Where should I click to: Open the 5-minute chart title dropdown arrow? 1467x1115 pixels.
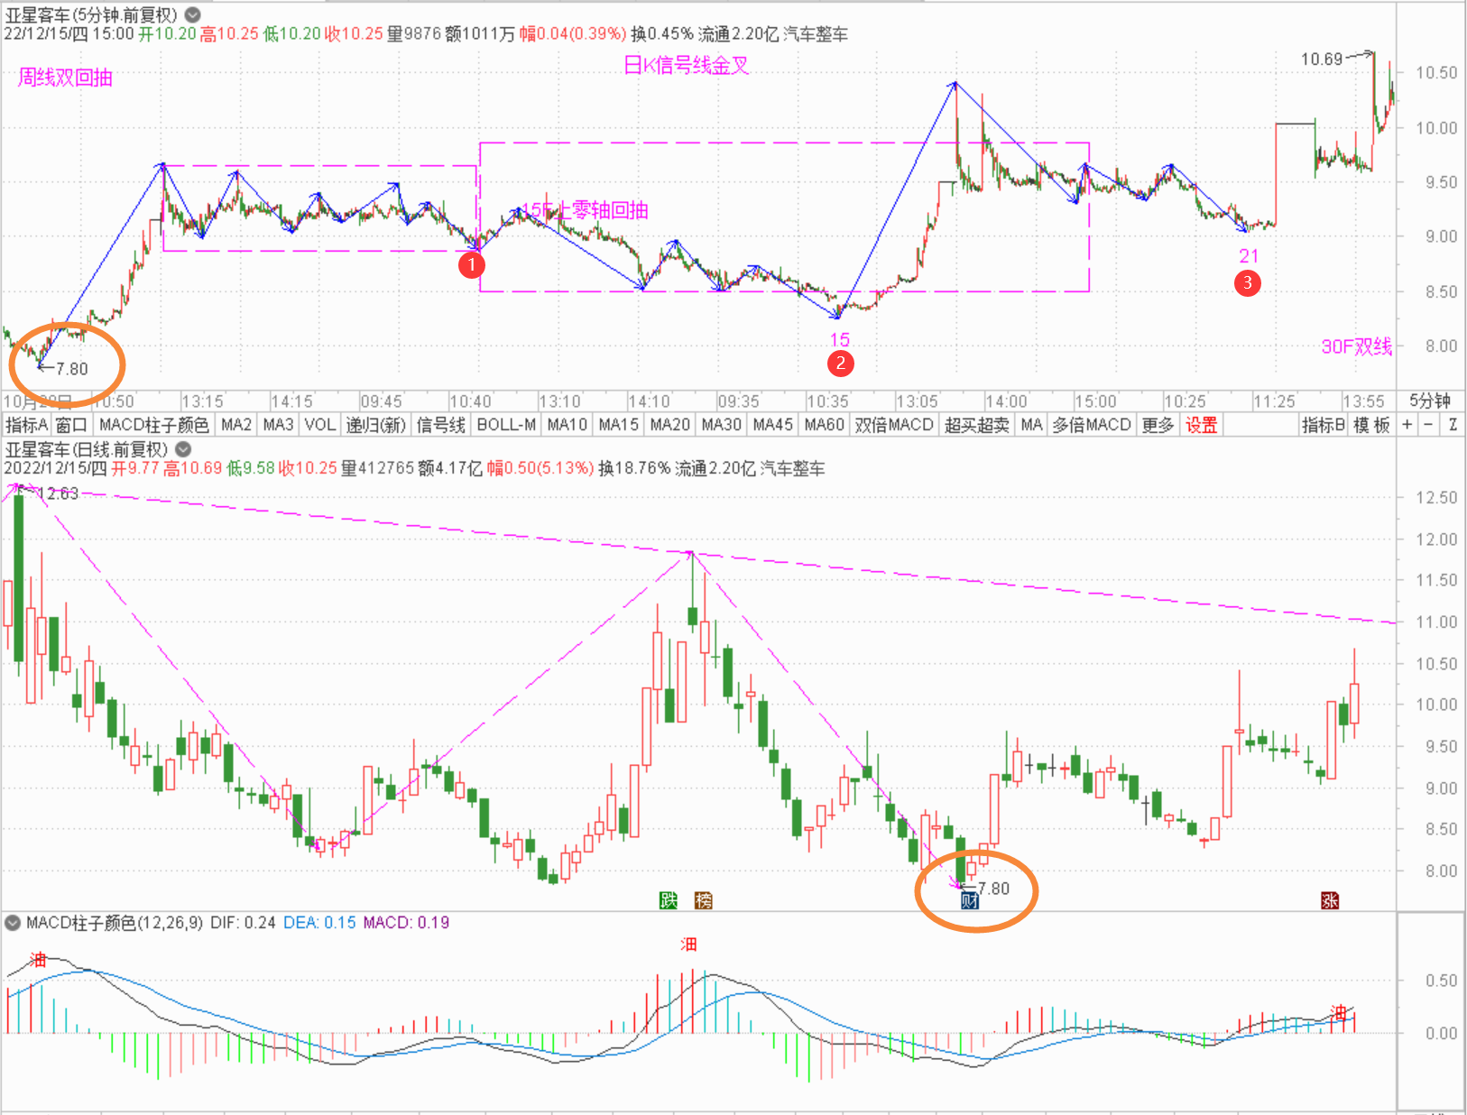click(193, 14)
